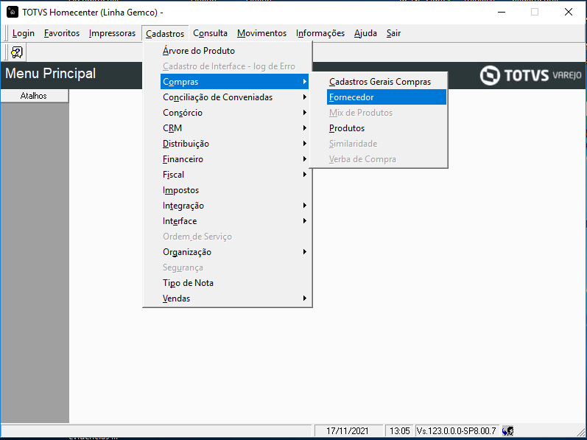Expand the Compras submenu

(x=234, y=82)
